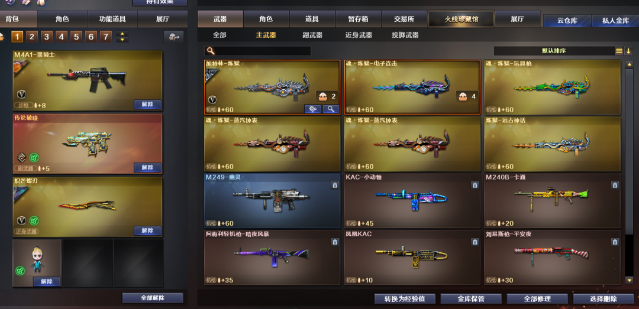Screen dimensions: 639x309
Task: Select the 副武器 sub-tab
Action: (312, 35)
